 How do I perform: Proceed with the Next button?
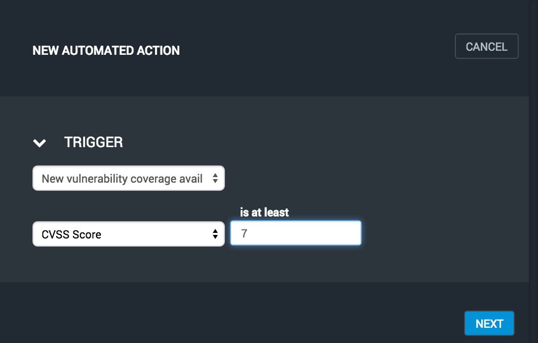489,324
